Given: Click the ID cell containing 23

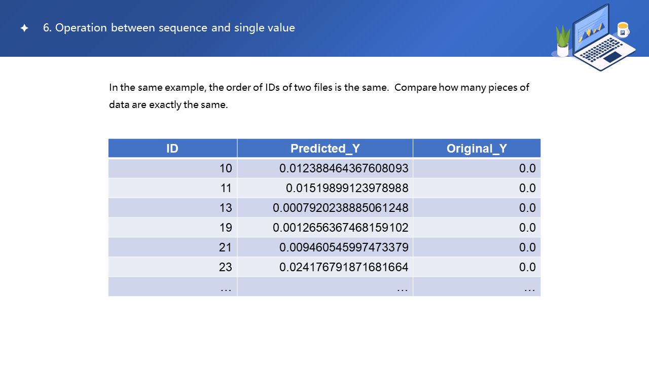Looking at the screenshot, I should pos(225,267).
